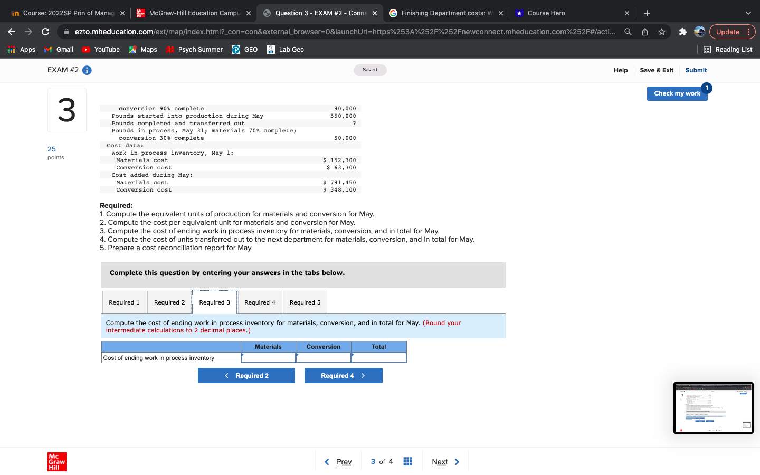Open the browser Extensions puzzle icon

pyautogui.click(x=683, y=32)
